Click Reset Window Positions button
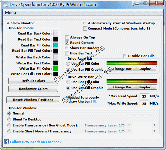Screen dimensions: 166x150 33,100
